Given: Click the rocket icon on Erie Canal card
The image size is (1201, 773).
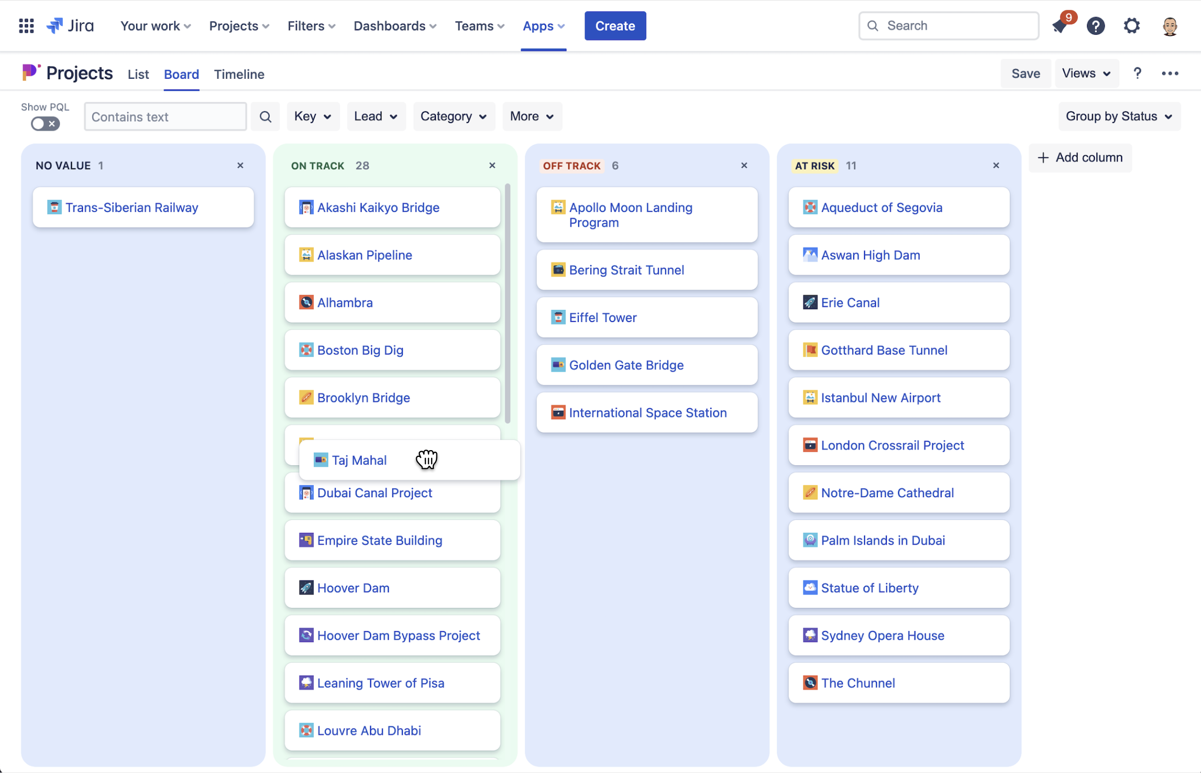Looking at the screenshot, I should point(809,302).
